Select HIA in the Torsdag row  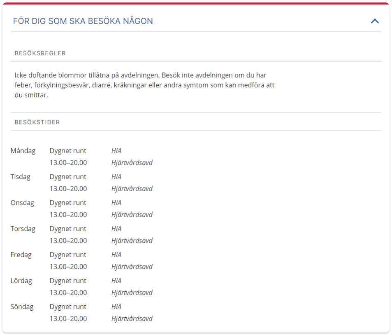[116, 229]
